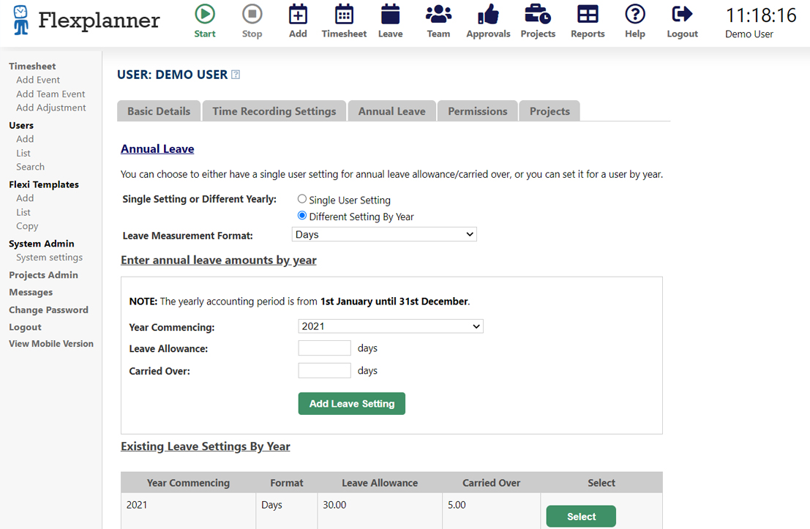Switch to the Annual Leave tab
Image resolution: width=810 pixels, height=529 pixels.
tap(391, 111)
